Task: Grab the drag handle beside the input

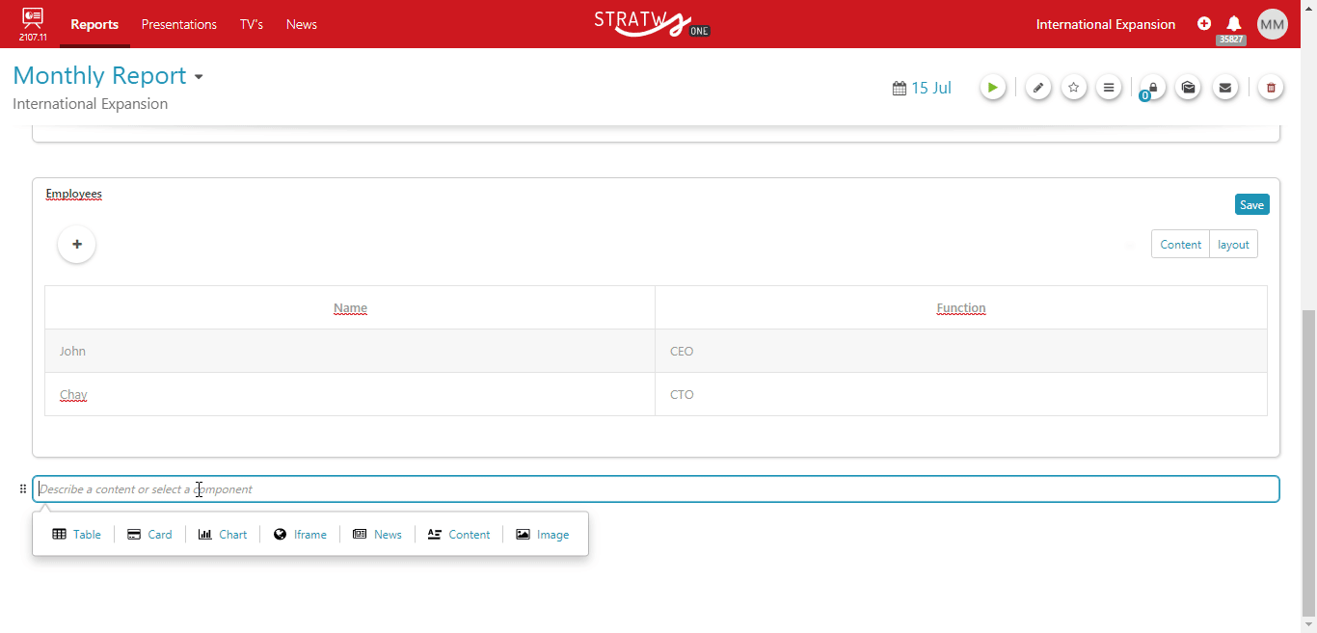Action: pyautogui.click(x=23, y=489)
